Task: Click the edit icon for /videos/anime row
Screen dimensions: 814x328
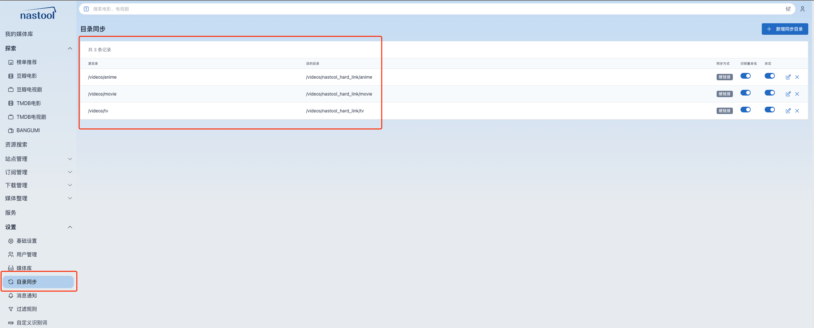Action: (x=788, y=77)
